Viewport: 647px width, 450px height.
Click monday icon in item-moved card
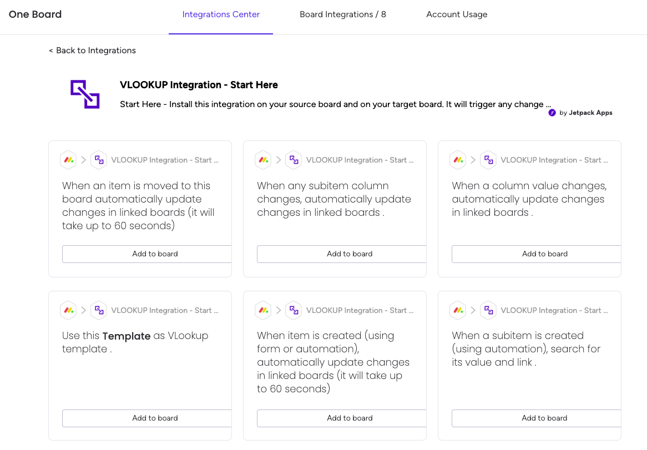(x=68, y=160)
